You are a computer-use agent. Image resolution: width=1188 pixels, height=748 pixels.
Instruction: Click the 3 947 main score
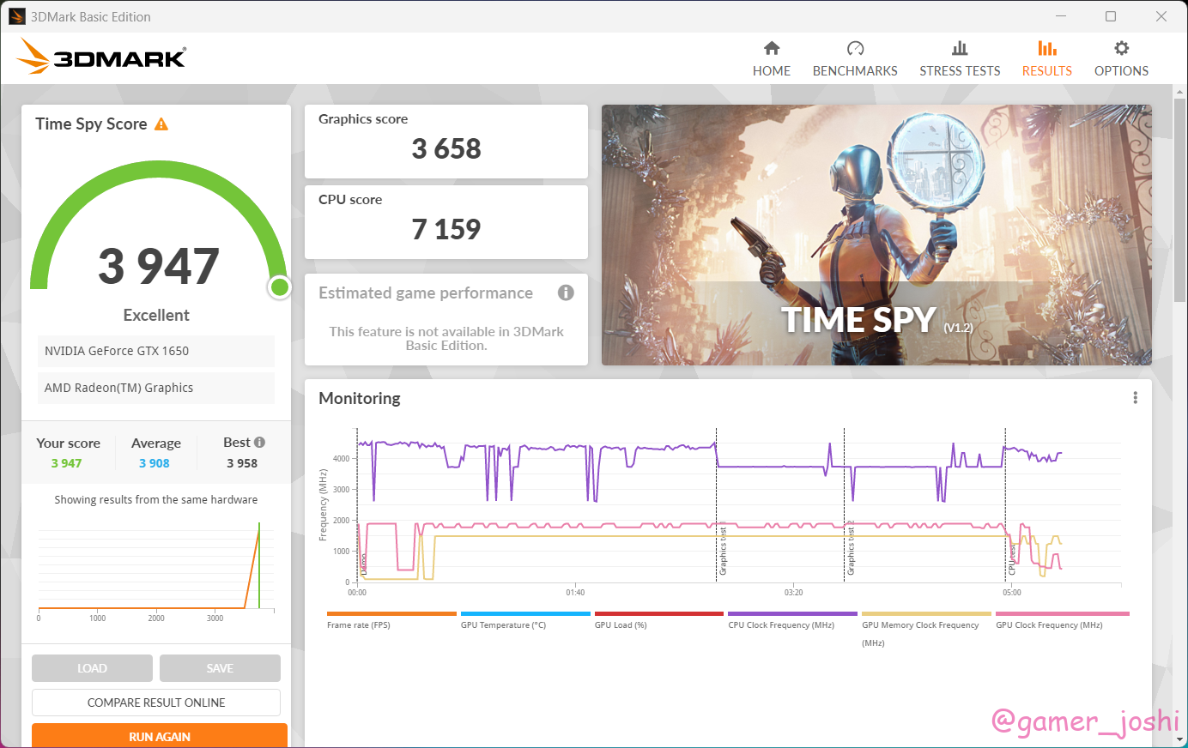159,266
